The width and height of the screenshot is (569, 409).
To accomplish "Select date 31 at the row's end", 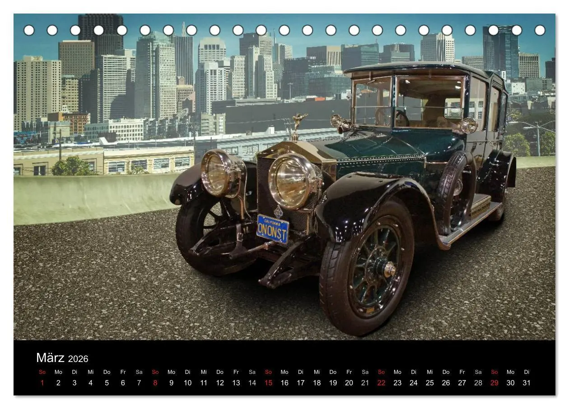I will 527,383.
